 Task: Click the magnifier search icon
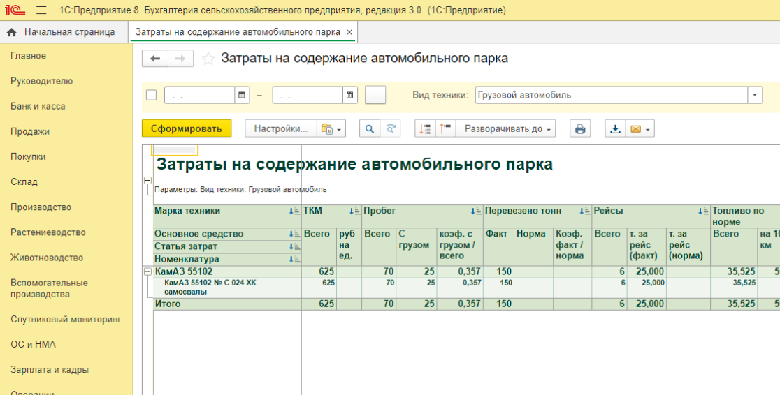point(370,128)
